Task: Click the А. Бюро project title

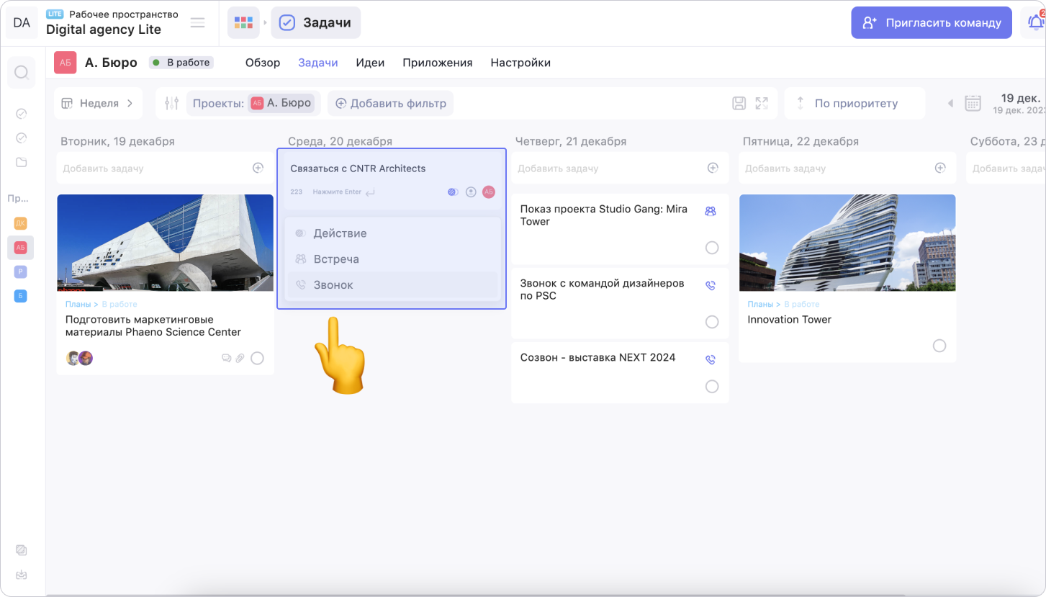Action: coord(111,63)
